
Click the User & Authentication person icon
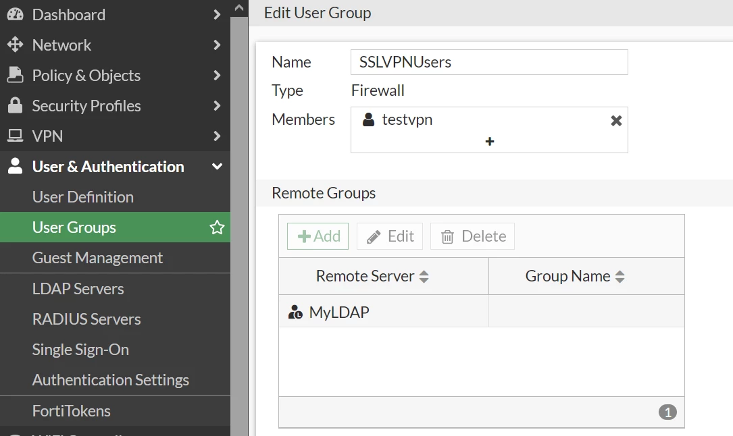[x=15, y=166]
